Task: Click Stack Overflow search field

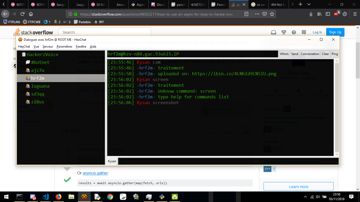Action: point(105,32)
